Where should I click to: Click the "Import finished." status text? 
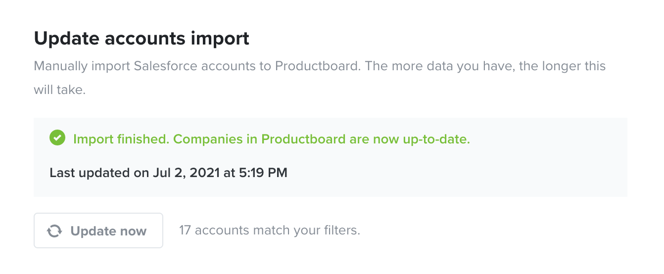[121, 139]
